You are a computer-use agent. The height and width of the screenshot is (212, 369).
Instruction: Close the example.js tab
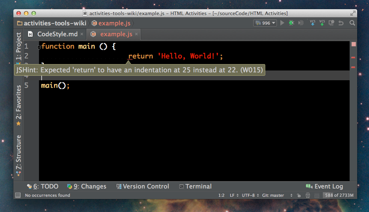[x=137, y=34]
